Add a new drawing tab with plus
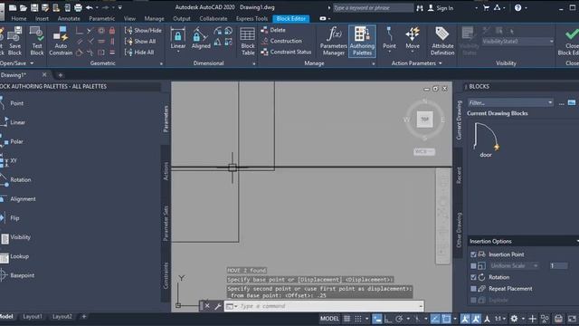579x326 pixels. click(61, 75)
